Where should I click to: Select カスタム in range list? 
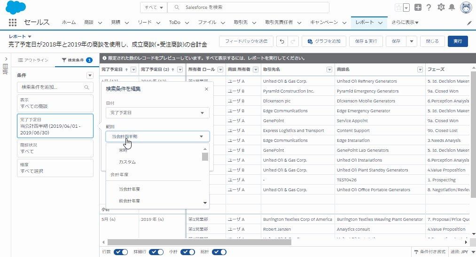[127, 162]
